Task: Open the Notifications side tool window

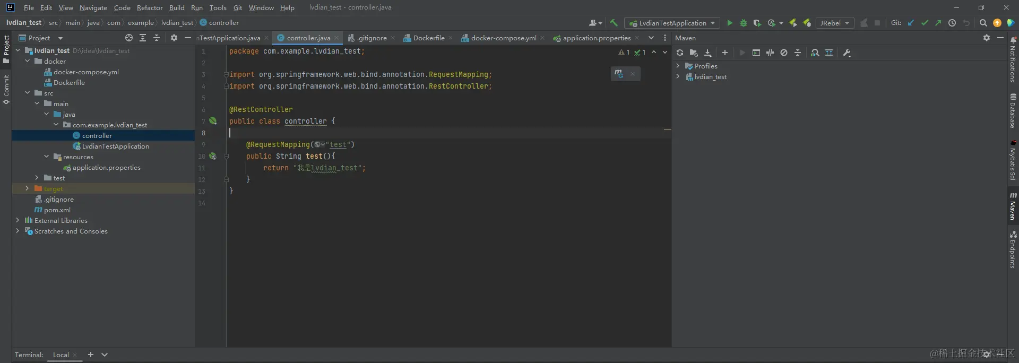Action: [x=1013, y=59]
